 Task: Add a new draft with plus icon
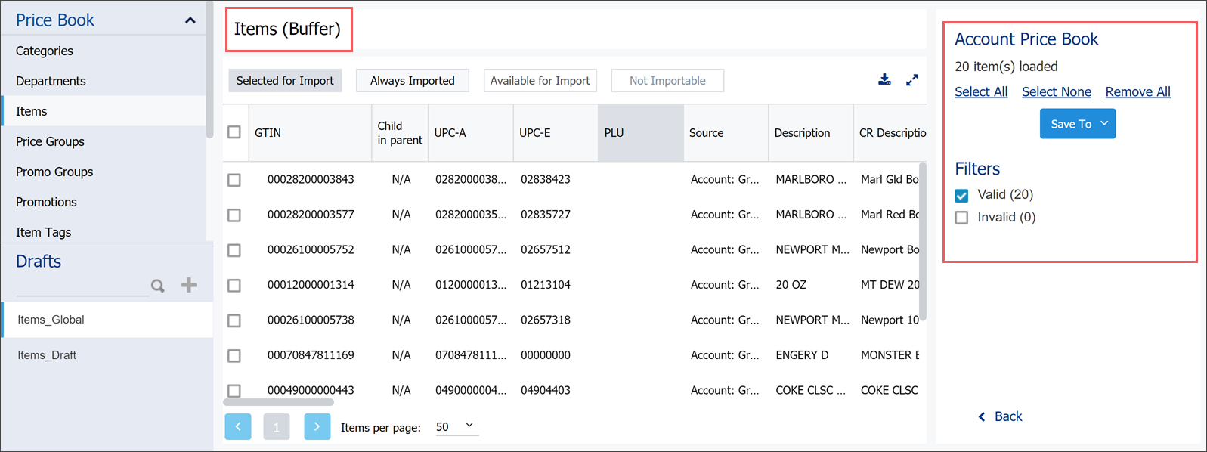189,285
